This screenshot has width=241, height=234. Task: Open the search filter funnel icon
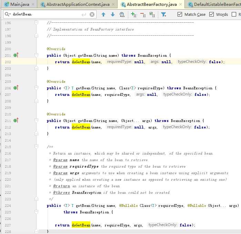pyautogui.click(x=163, y=14)
